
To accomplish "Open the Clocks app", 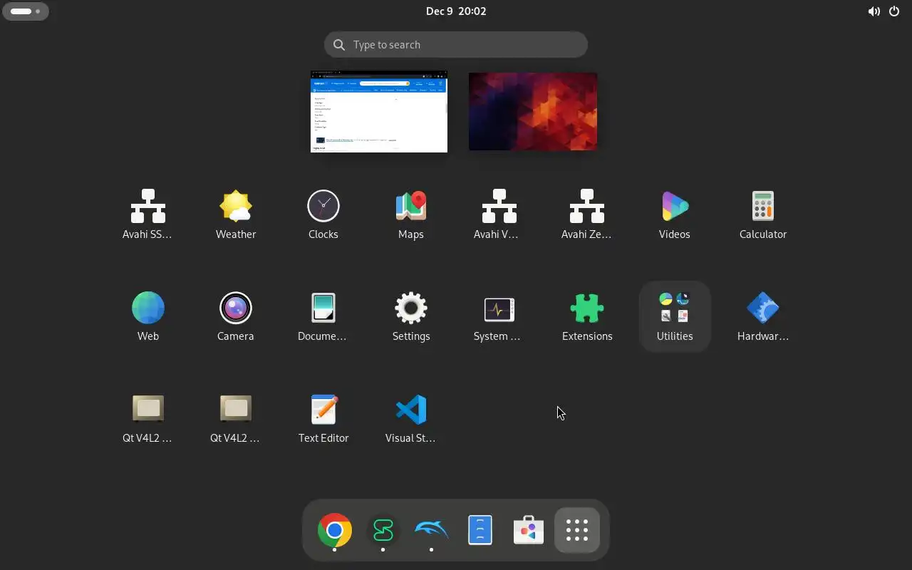I will [323, 214].
